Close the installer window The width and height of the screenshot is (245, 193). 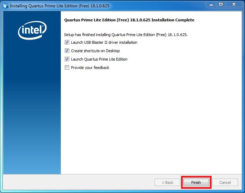[234, 5]
